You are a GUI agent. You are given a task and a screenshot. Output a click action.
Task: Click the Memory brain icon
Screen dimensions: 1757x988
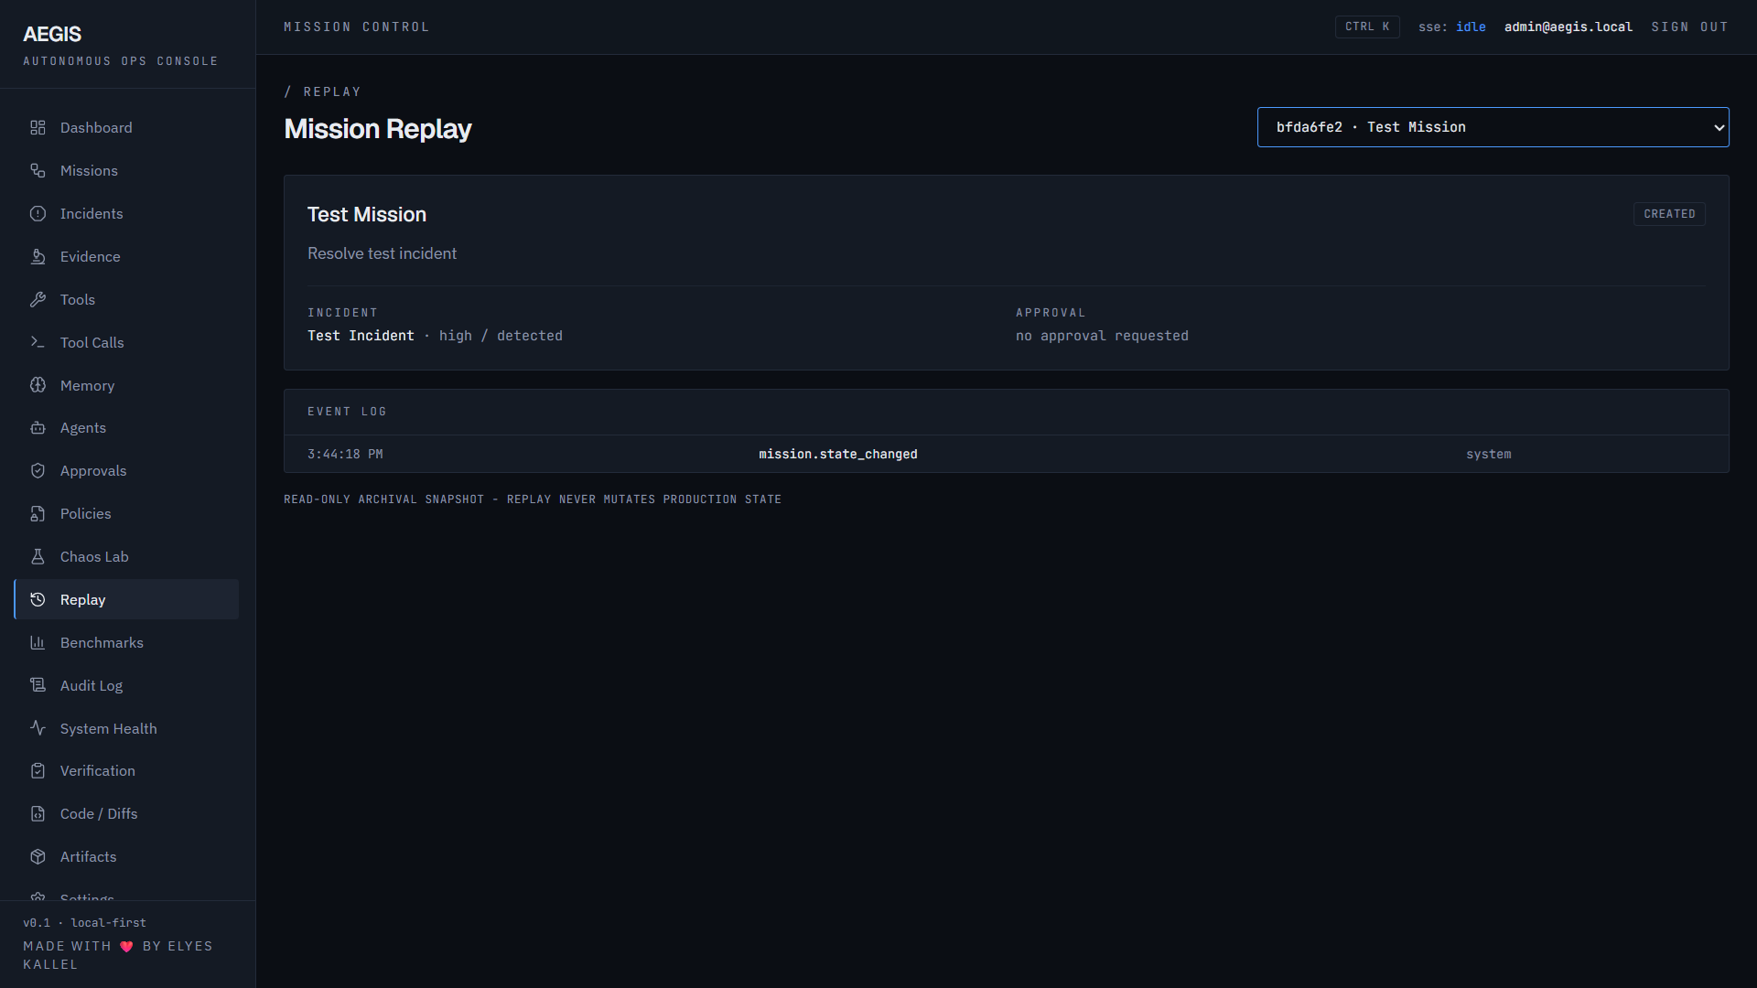pyautogui.click(x=38, y=385)
